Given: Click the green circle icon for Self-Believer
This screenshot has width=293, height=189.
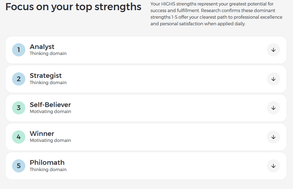Looking at the screenshot, I should coord(18,108).
